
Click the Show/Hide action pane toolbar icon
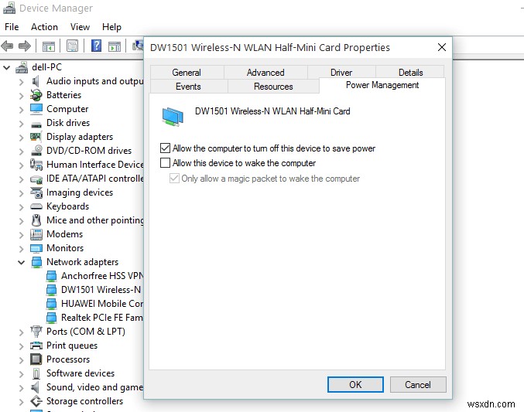pos(115,46)
